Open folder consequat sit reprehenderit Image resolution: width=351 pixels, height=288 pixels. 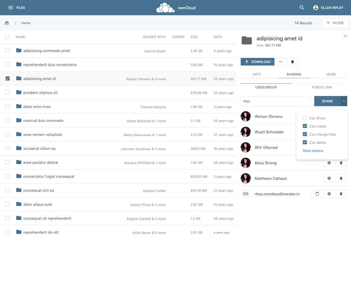point(47,218)
